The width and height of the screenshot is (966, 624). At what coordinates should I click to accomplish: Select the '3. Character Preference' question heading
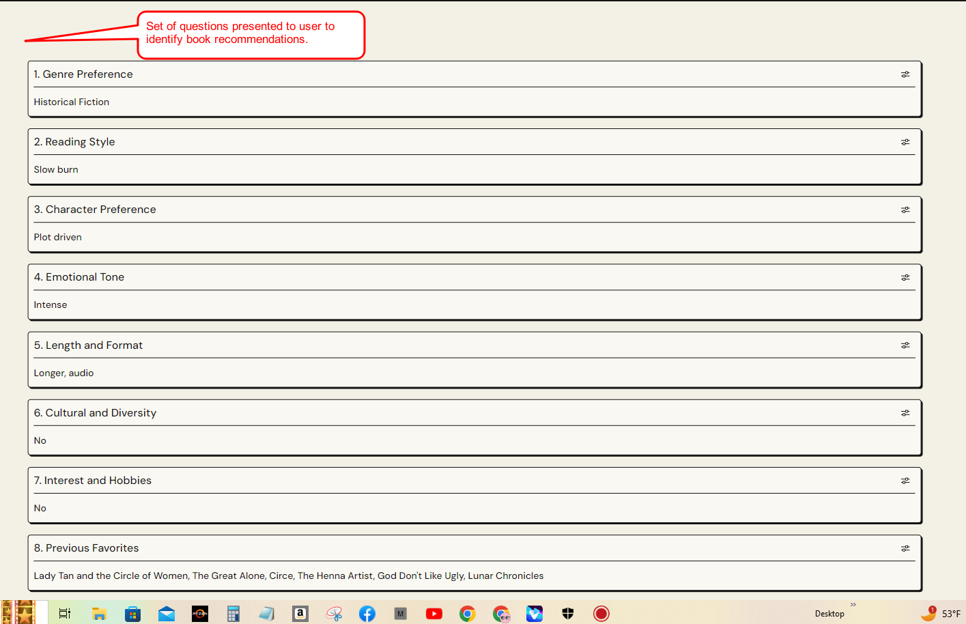95,210
